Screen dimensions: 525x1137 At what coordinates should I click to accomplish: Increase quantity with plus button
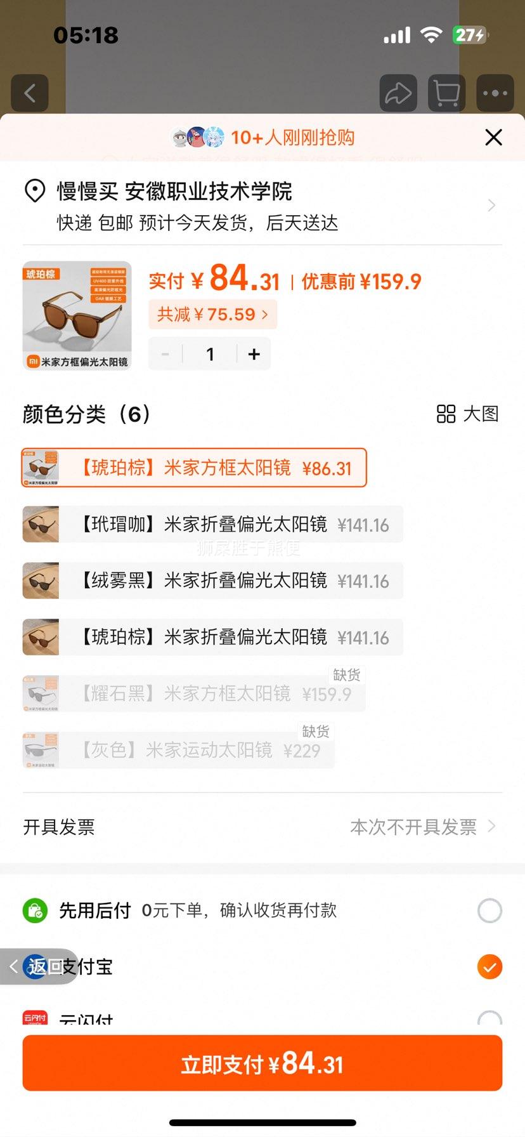pyautogui.click(x=254, y=354)
